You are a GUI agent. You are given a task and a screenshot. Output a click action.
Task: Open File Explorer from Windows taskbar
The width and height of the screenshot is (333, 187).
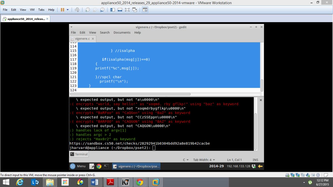50,182
